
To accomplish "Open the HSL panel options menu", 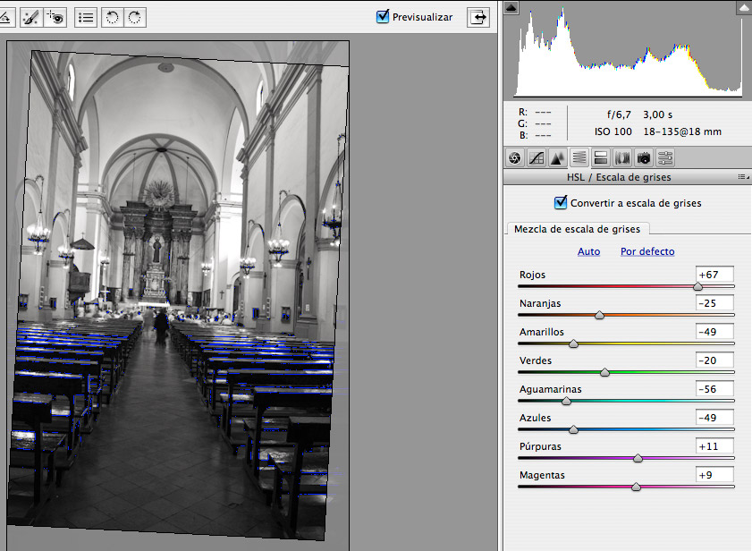I will [743, 177].
